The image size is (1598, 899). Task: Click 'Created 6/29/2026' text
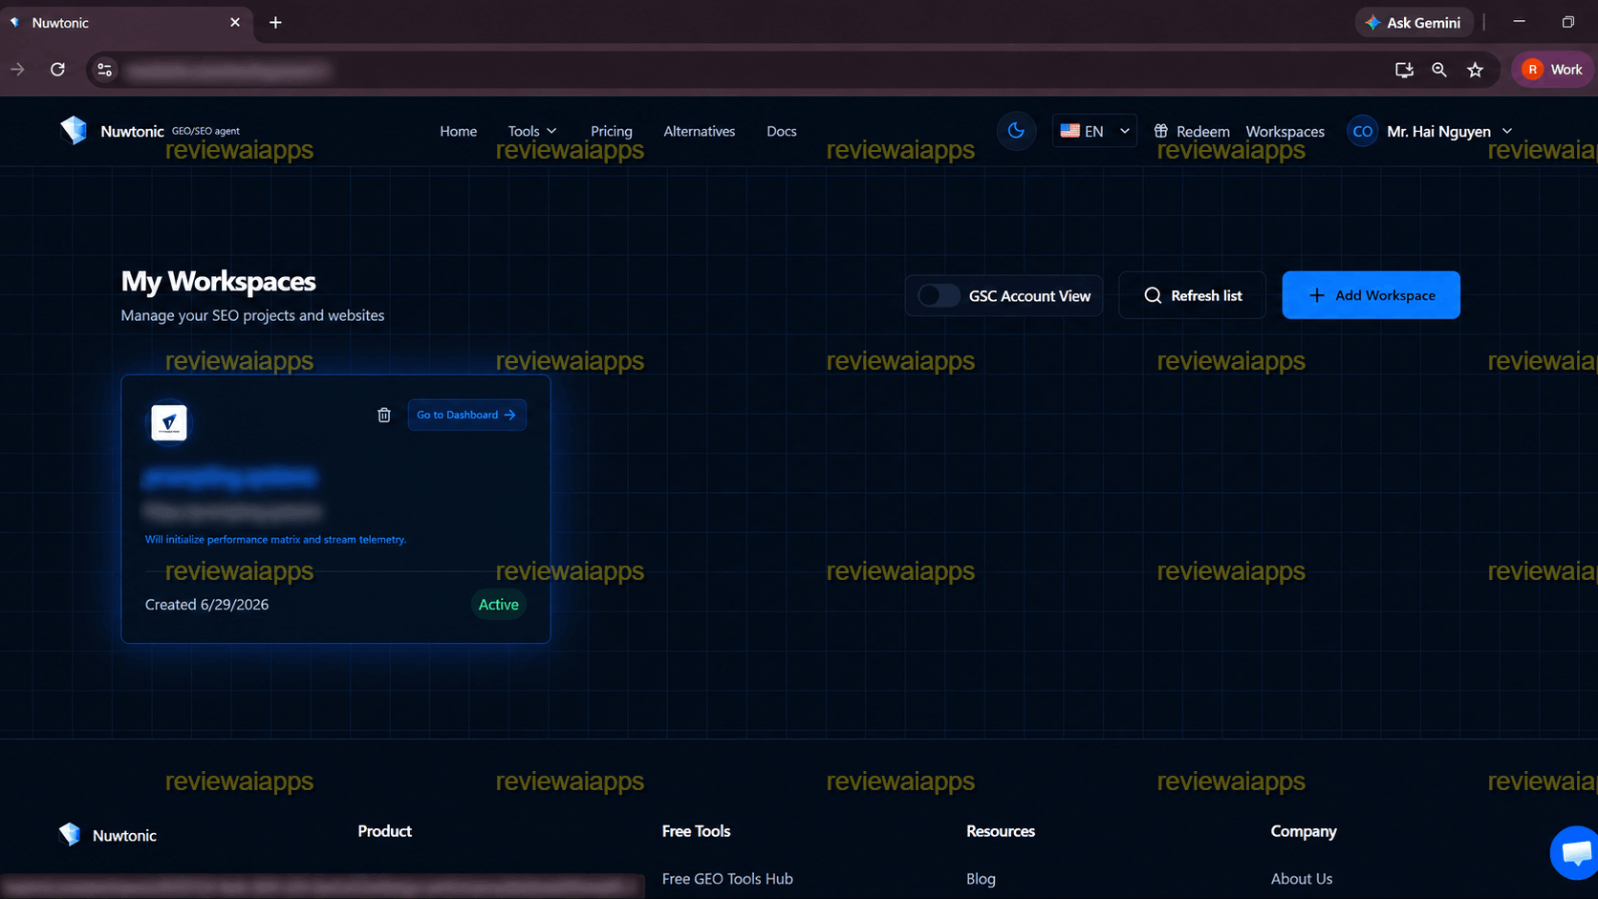tap(206, 605)
